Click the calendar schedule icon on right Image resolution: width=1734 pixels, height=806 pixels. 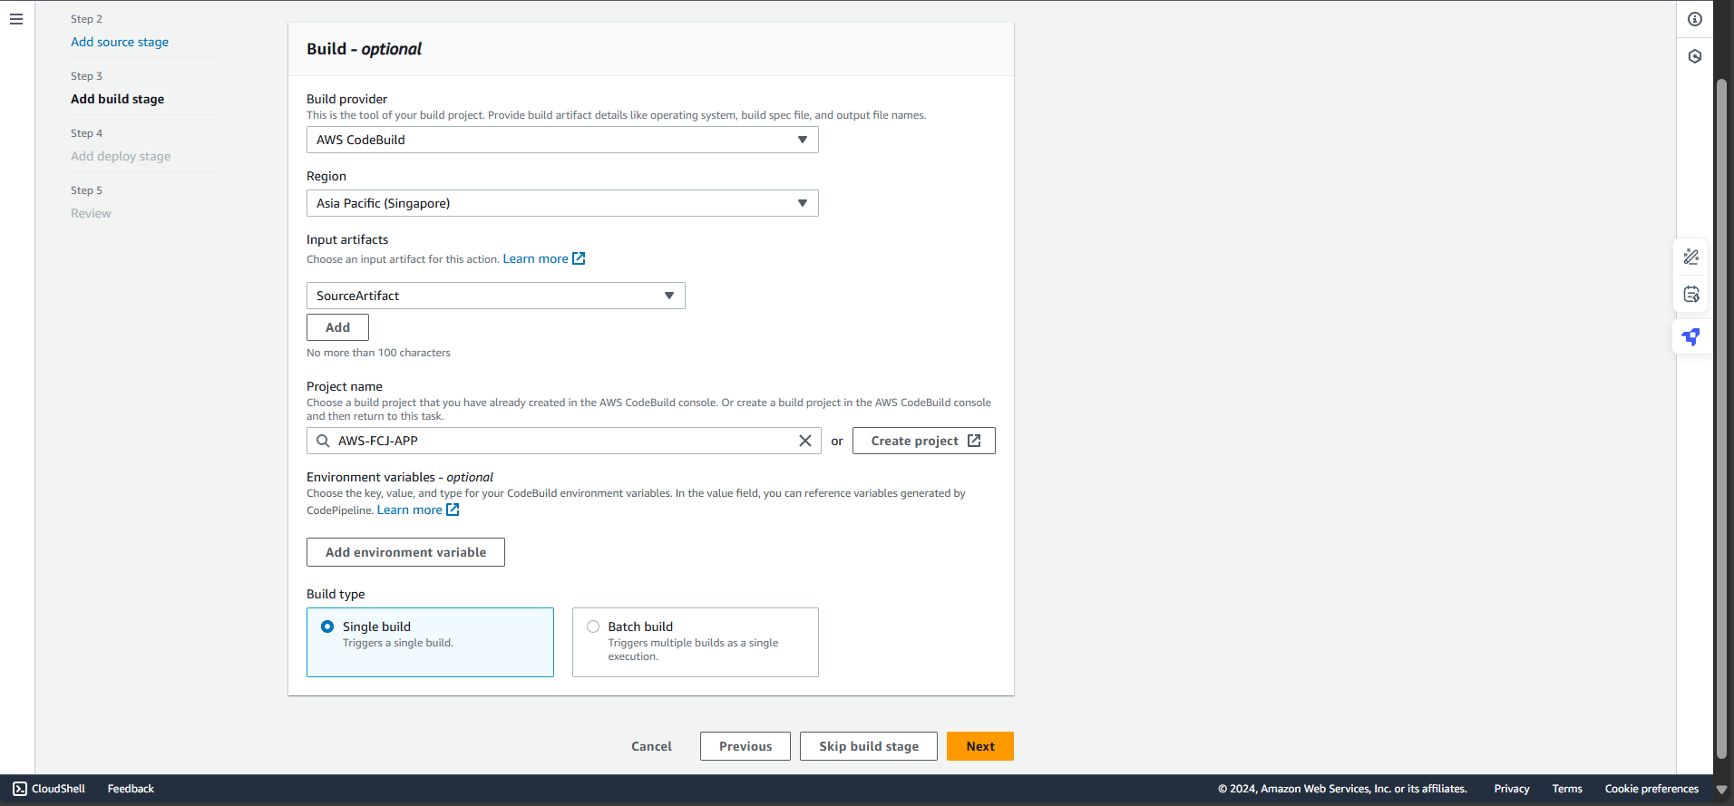[1691, 295]
